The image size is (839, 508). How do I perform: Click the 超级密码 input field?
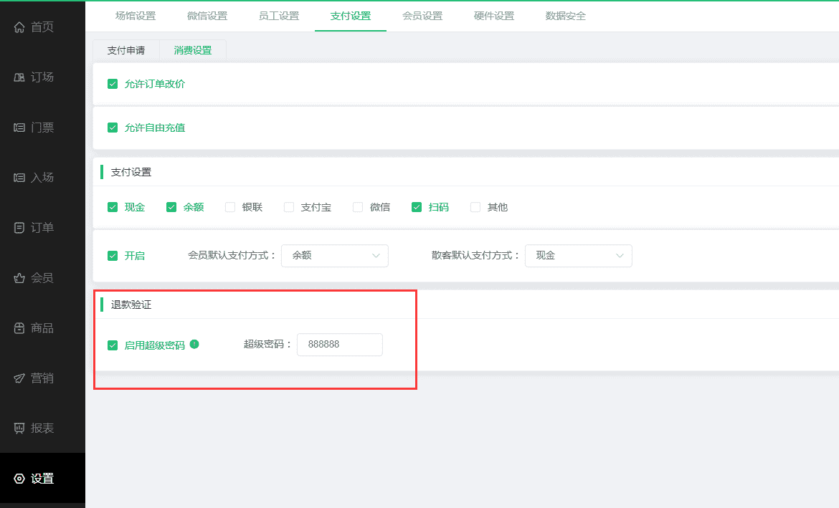339,345
